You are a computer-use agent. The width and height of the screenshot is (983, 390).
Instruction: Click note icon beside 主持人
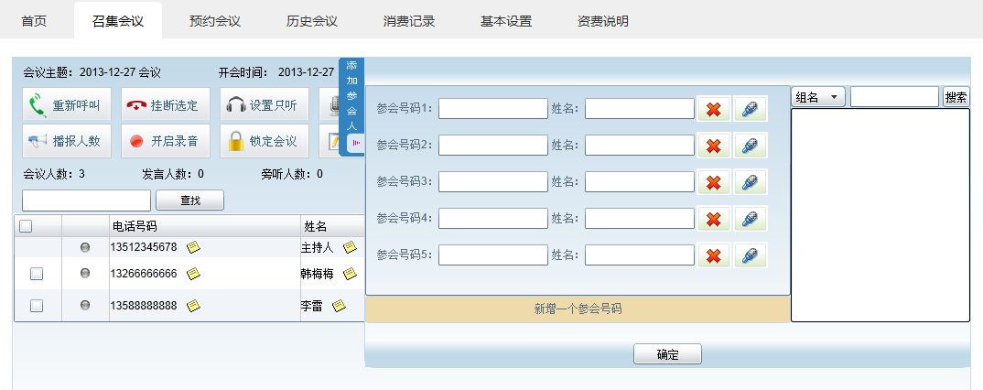[x=350, y=247]
